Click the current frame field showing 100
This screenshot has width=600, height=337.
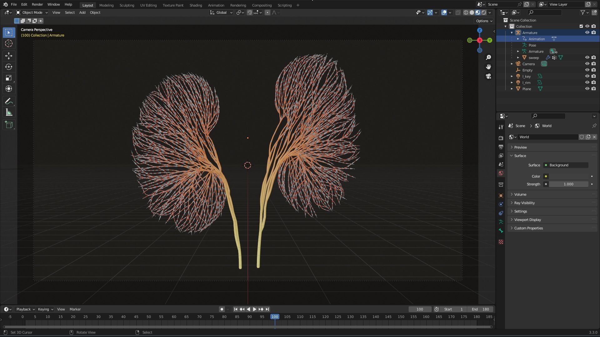[420, 309]
